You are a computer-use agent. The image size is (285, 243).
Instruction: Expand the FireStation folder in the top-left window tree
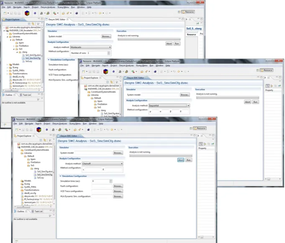(14, 46)
